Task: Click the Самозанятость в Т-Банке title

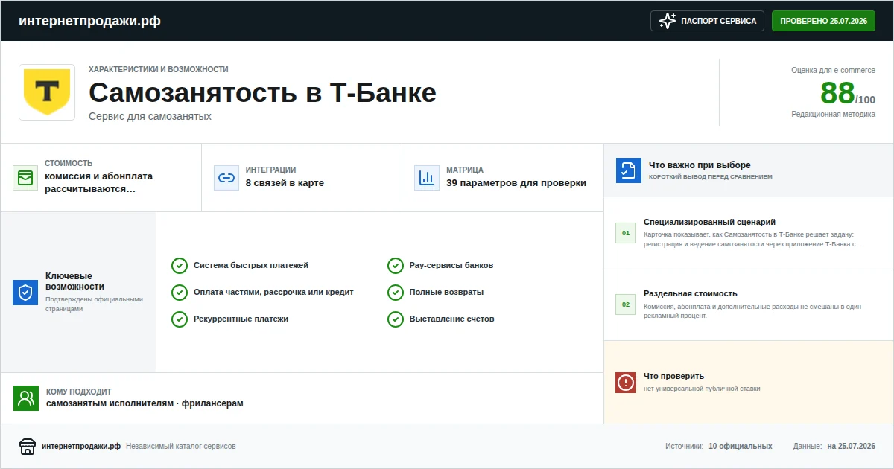Action: [x=262, y=93]
